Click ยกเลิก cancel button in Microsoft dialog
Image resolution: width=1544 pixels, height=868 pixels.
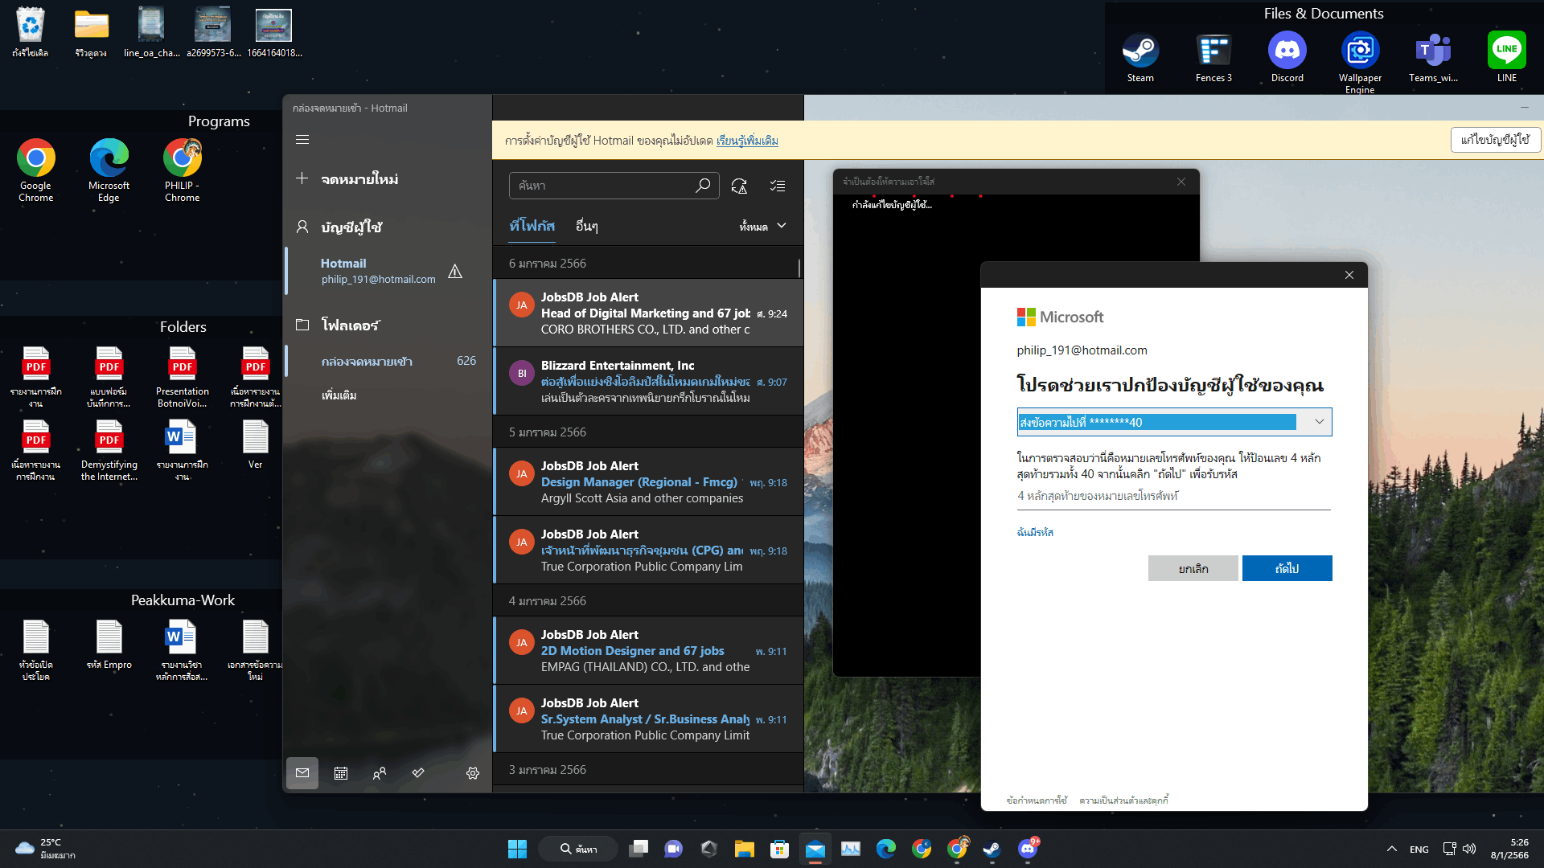click(x=1193, y=568)
